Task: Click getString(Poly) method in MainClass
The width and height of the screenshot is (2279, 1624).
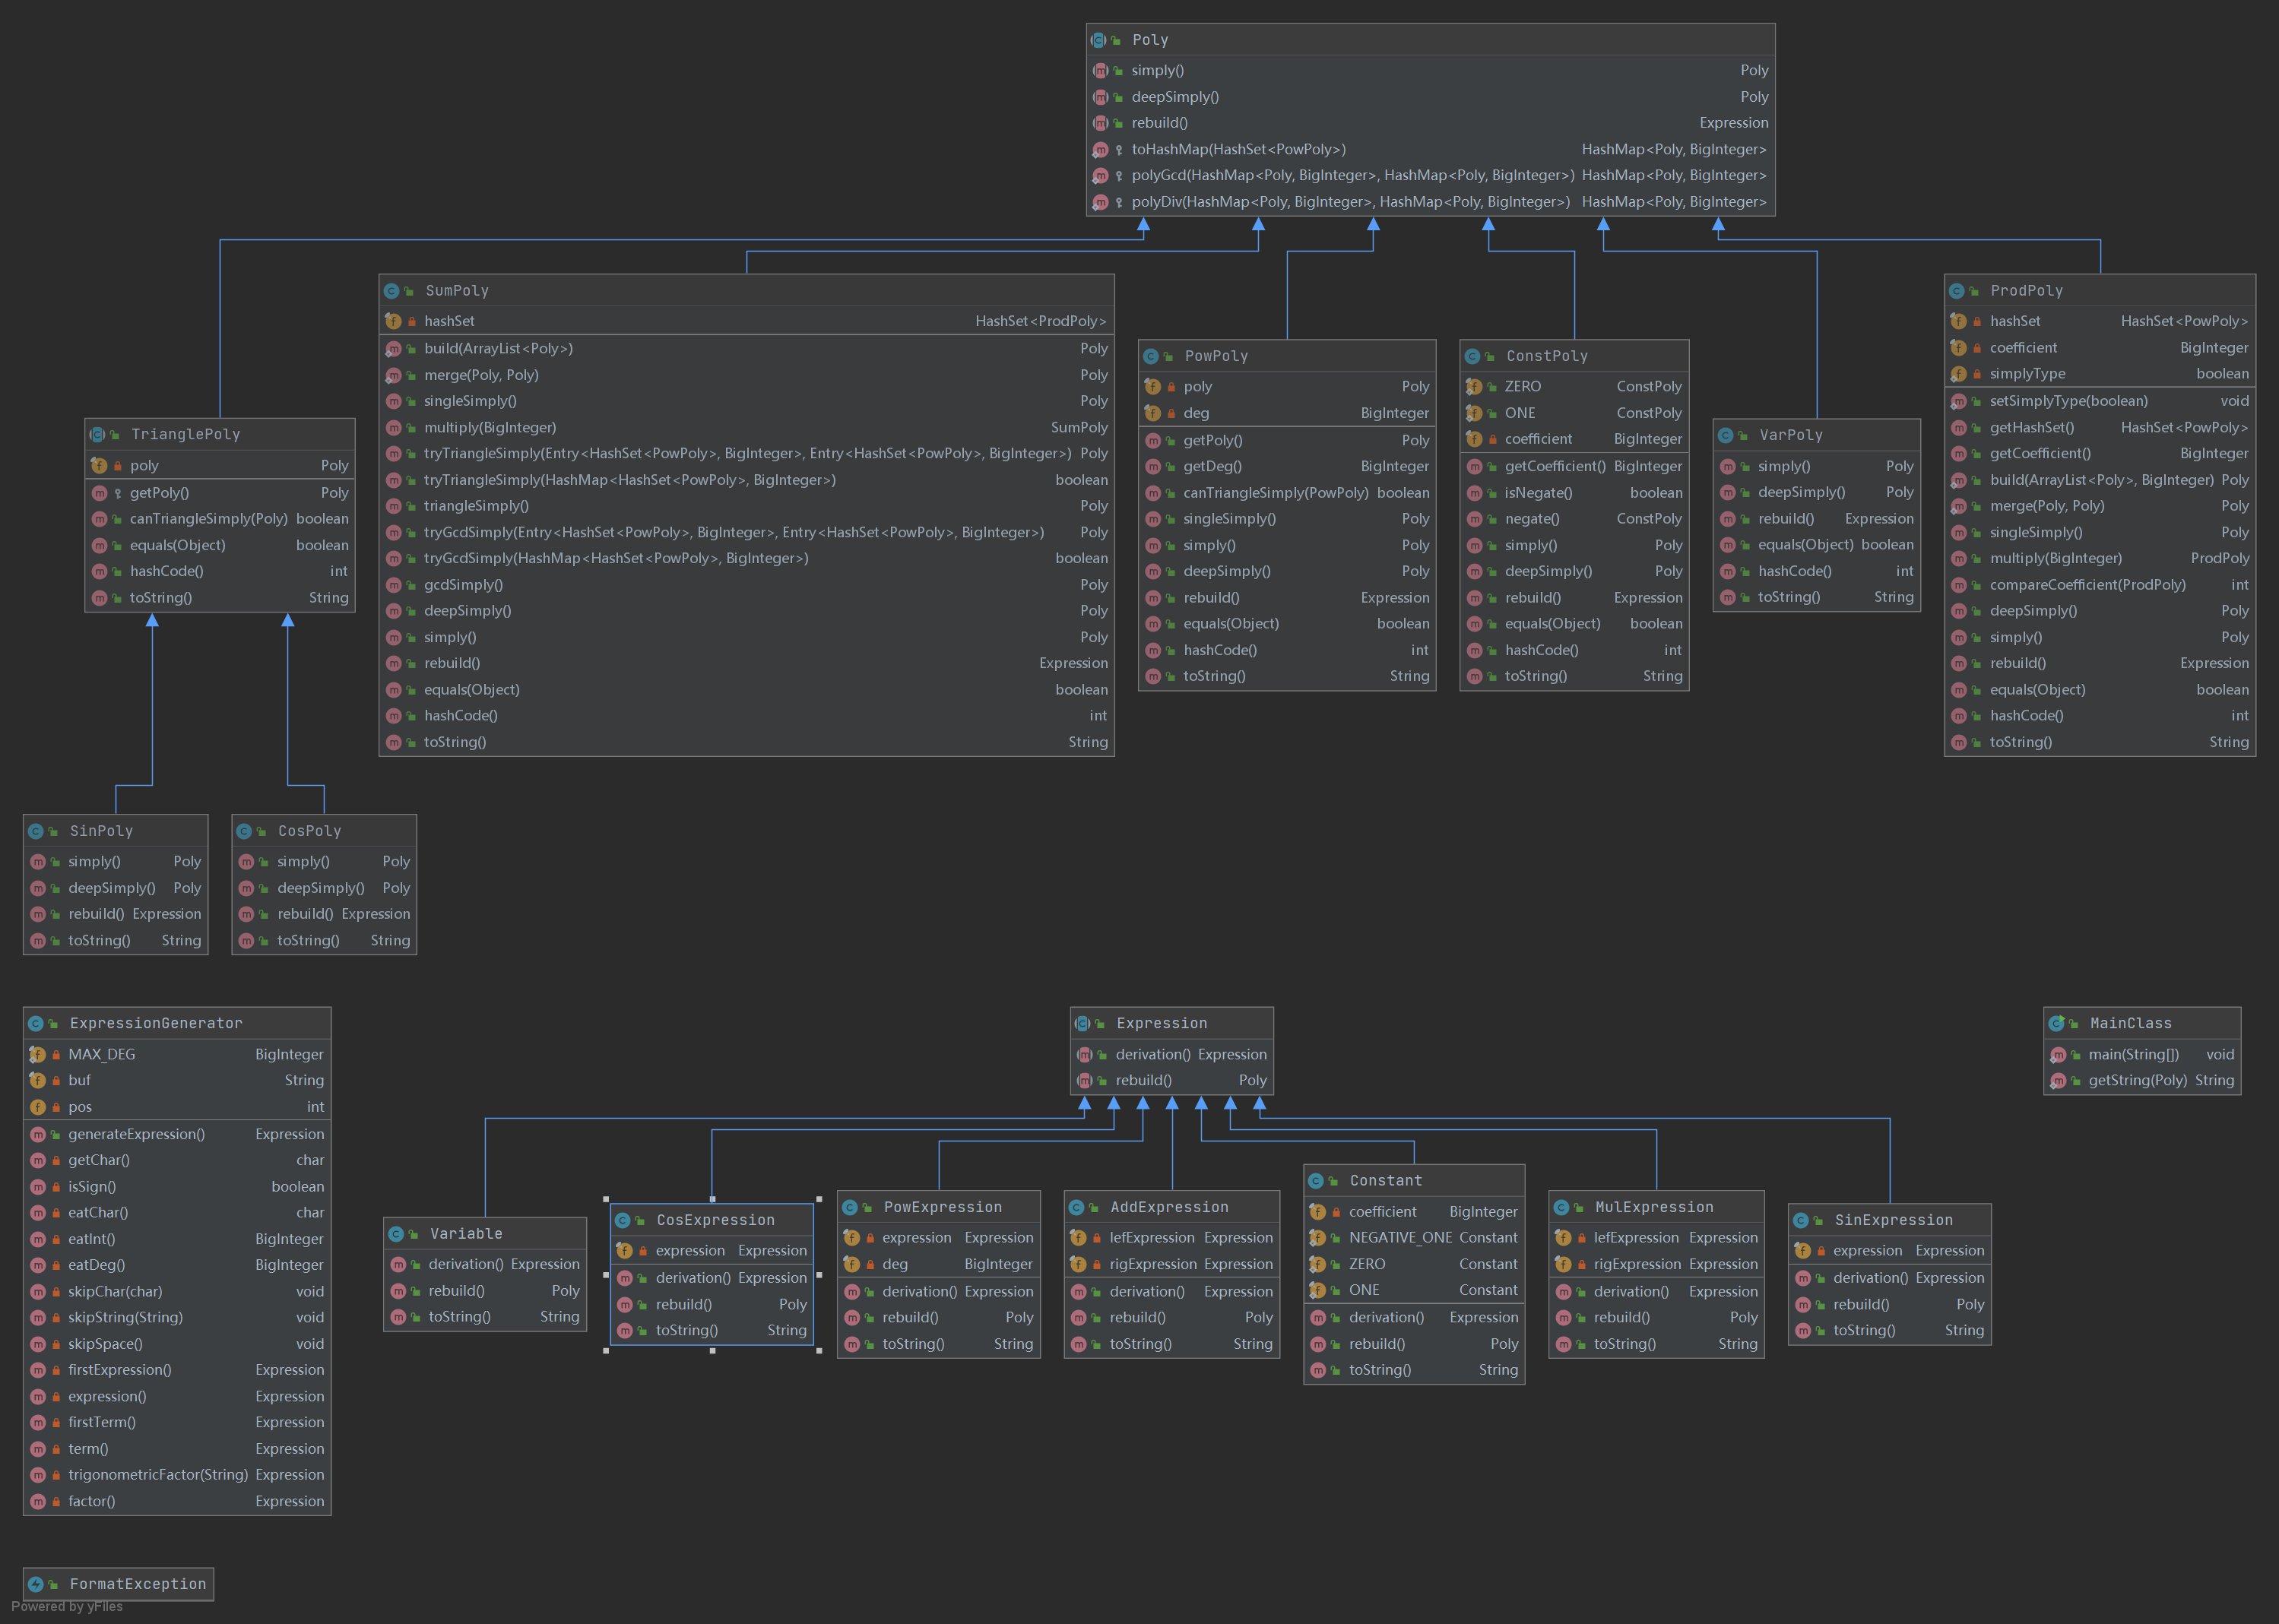Action: (x=2137, y=1080)
